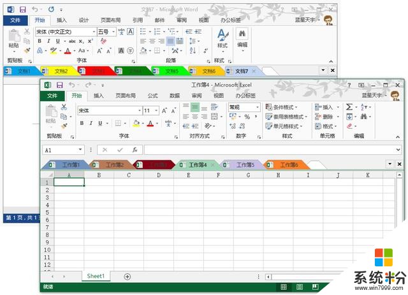Click column header D in Excel

tap(159, 175)
